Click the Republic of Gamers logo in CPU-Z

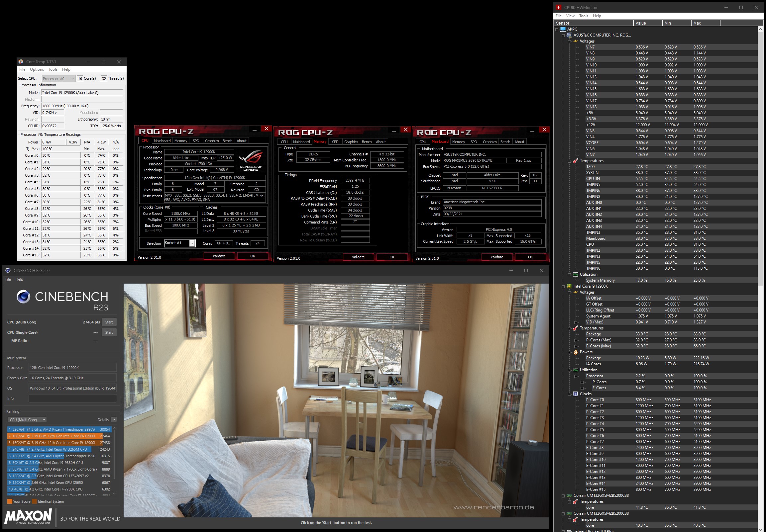click(x=251, y=161)
